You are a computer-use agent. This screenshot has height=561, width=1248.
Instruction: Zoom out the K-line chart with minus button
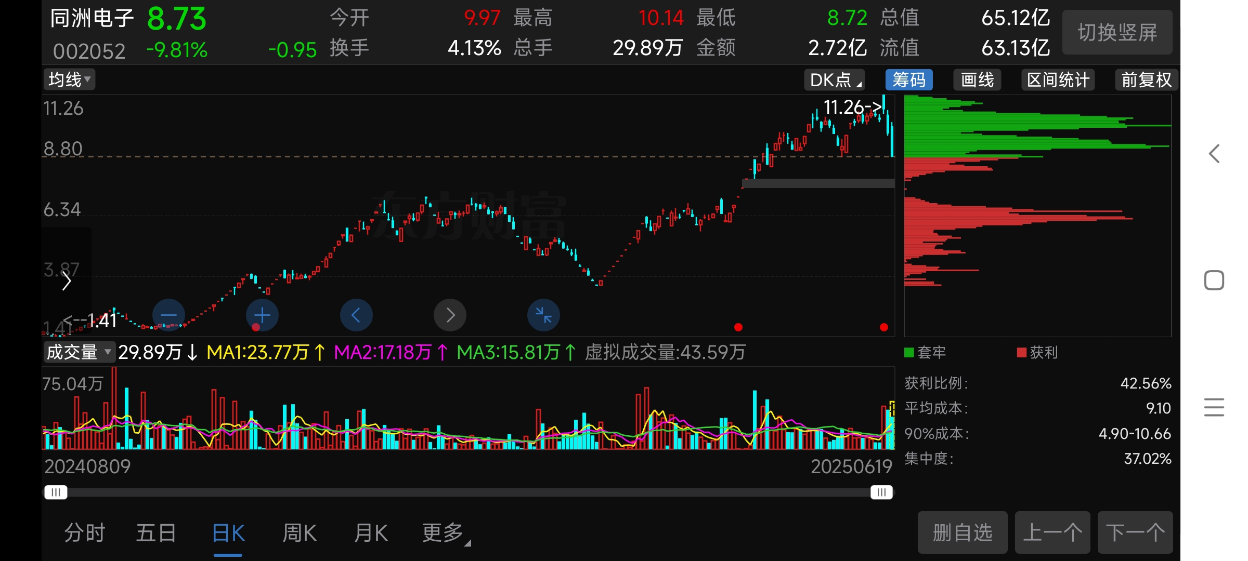tap(168, 315)
